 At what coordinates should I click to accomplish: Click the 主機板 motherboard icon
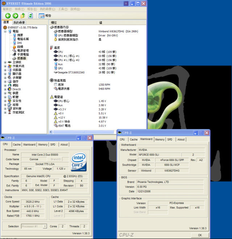tap(9, 62)
